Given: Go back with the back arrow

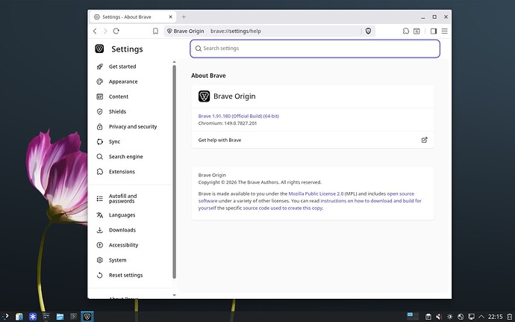Looking at the screenshot, I should 95,31.
